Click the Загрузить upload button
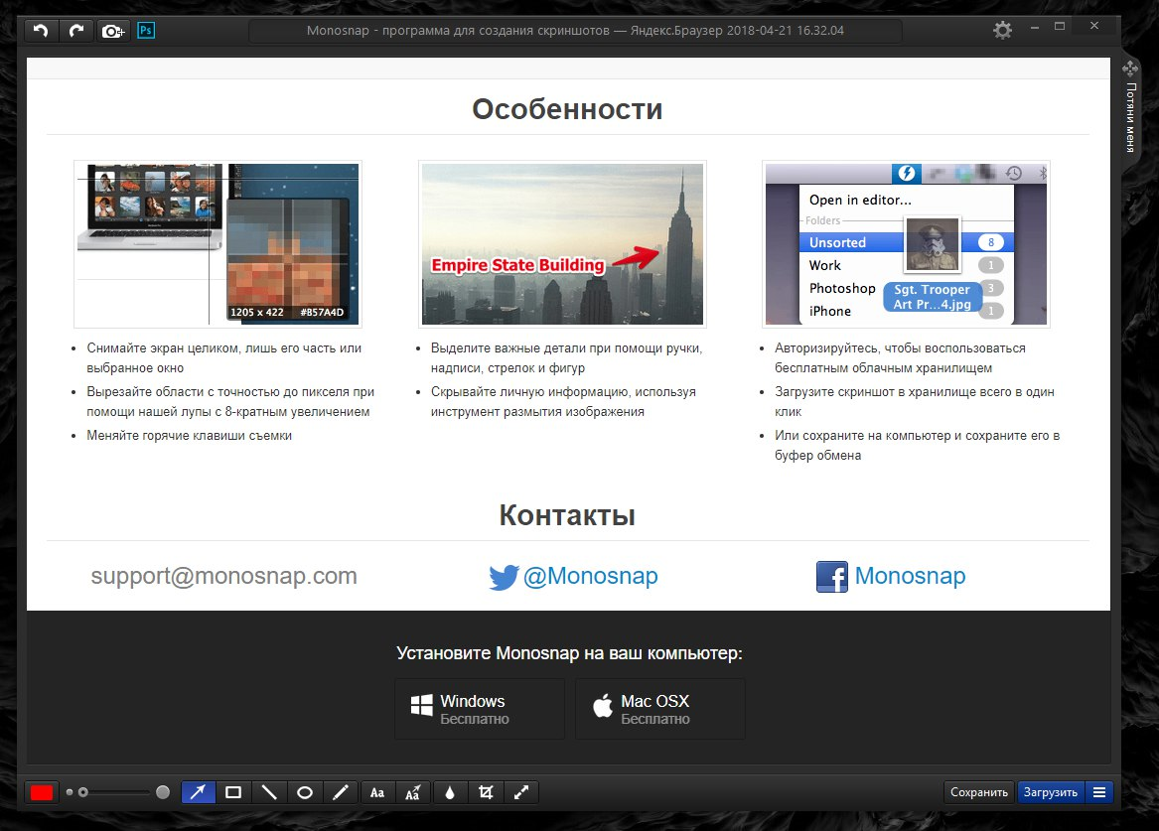 1051,792
